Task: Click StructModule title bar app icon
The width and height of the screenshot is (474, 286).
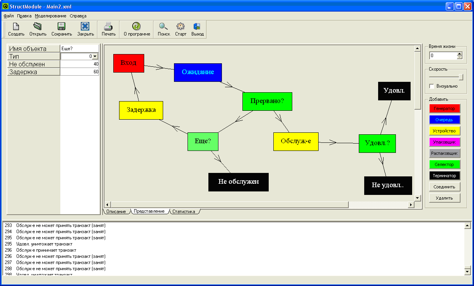Action: (x=5, y=6)
